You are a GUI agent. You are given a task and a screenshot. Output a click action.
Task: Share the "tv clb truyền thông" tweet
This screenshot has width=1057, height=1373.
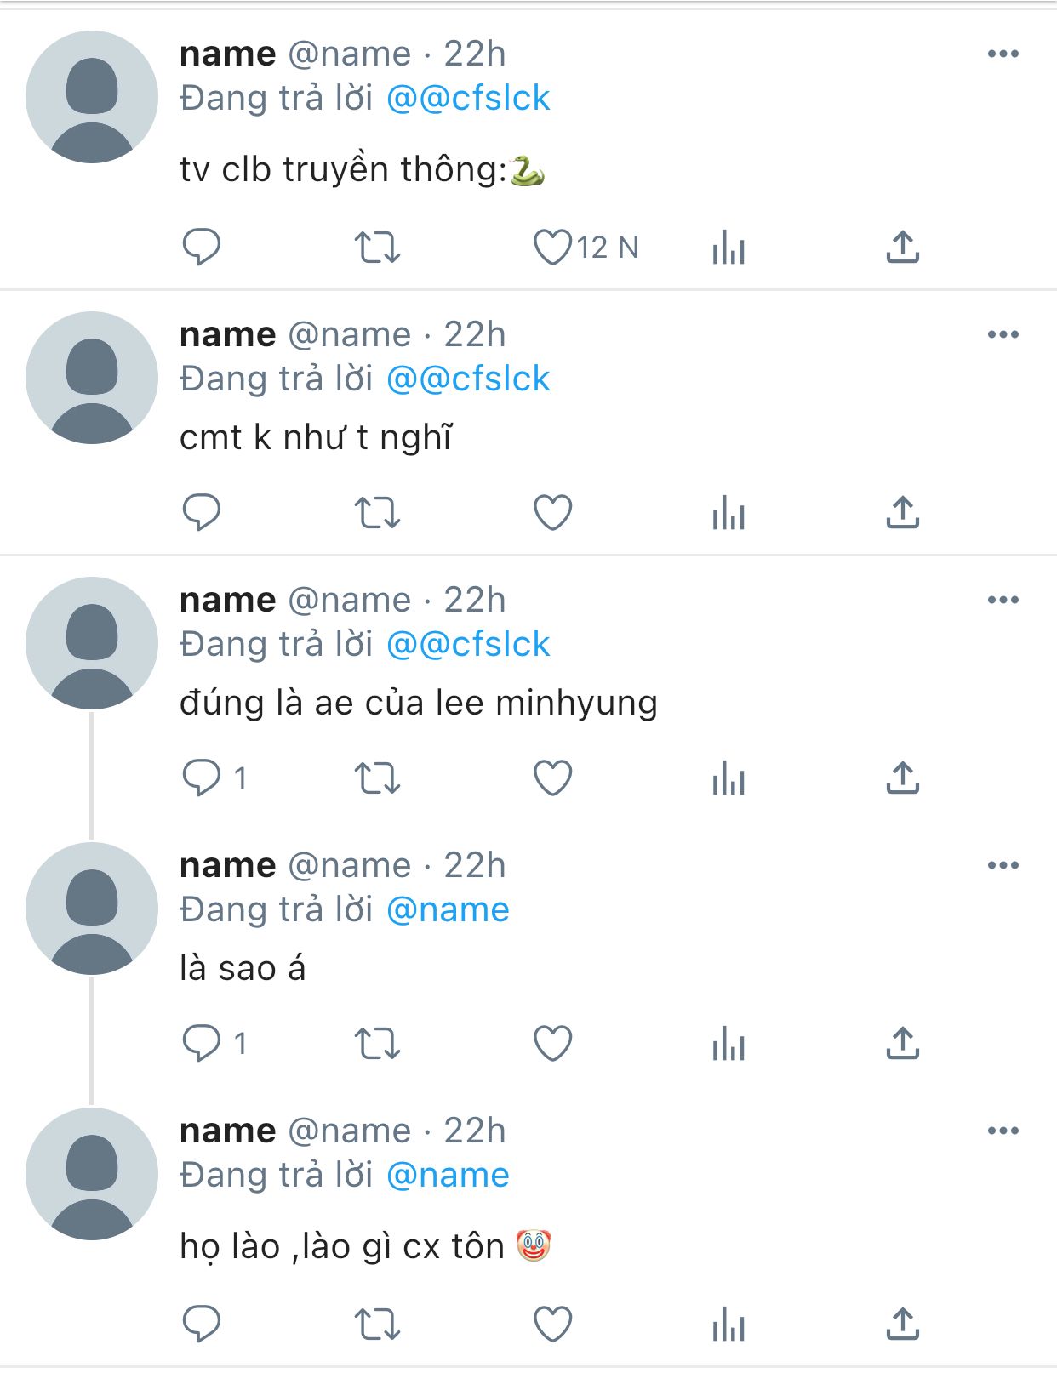903,248
